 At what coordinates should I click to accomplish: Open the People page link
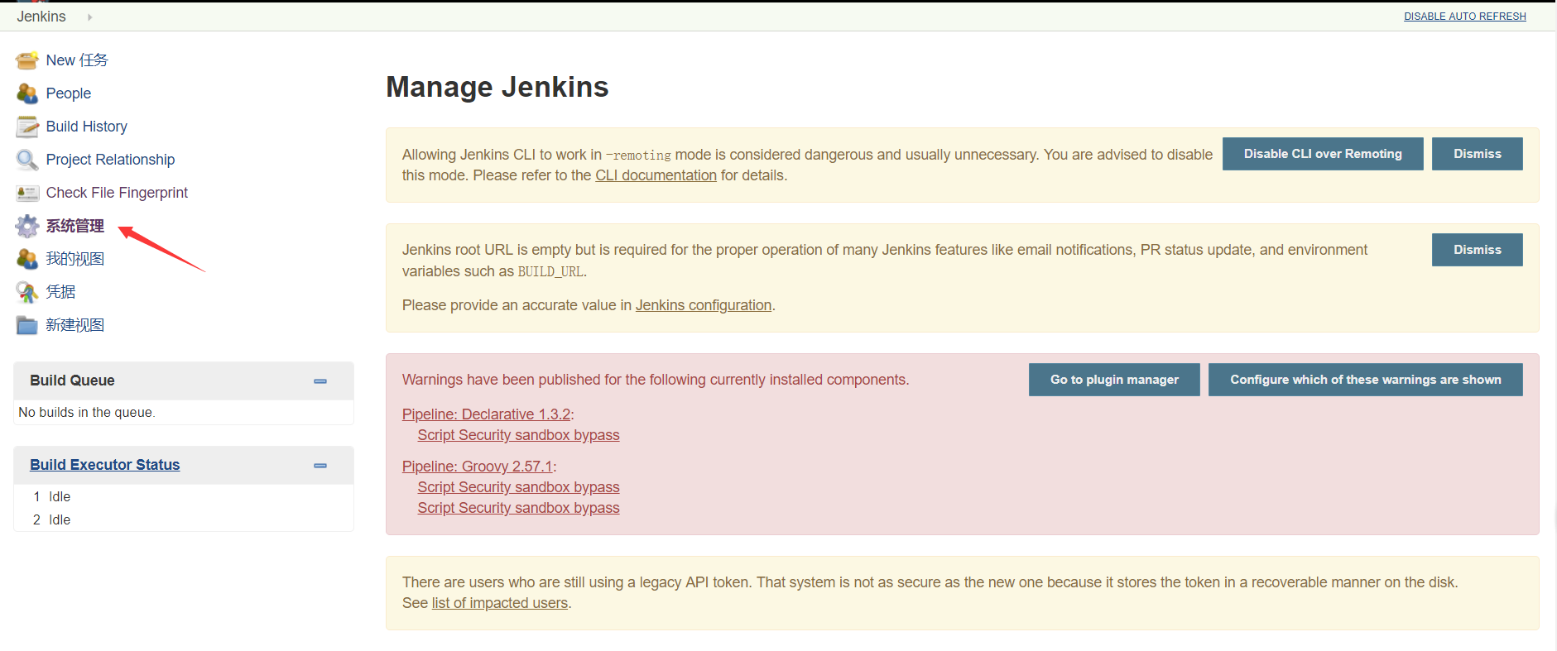pyautogui.click(x=69, y=93)
